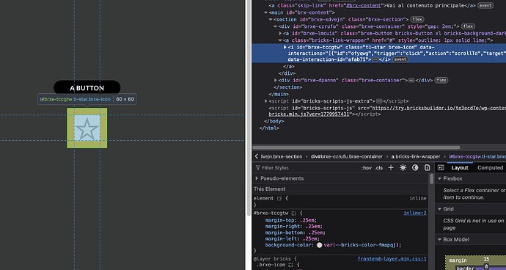Select a.bricks-link-wrapper in breadcrumbs
Viewport: 506px width, 270px height.
pyautogui.click(x=416, y=156)
